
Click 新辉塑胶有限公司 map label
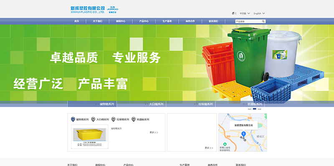coord(244,125)
